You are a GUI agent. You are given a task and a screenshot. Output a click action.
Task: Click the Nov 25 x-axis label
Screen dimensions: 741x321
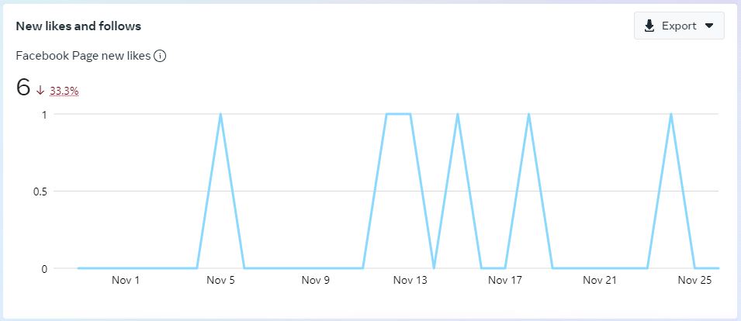[x=694, y=280]
